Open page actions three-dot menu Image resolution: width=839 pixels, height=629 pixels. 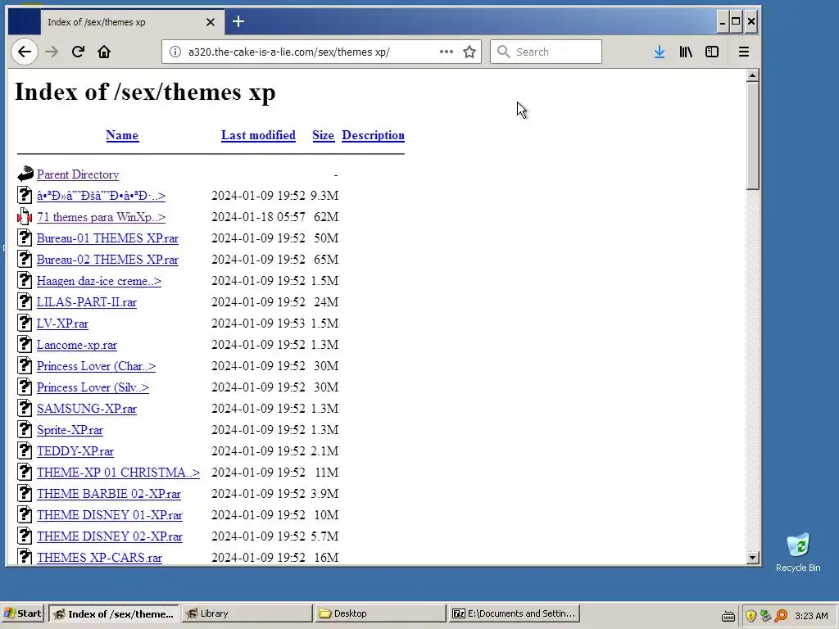[x=447, y=52]
